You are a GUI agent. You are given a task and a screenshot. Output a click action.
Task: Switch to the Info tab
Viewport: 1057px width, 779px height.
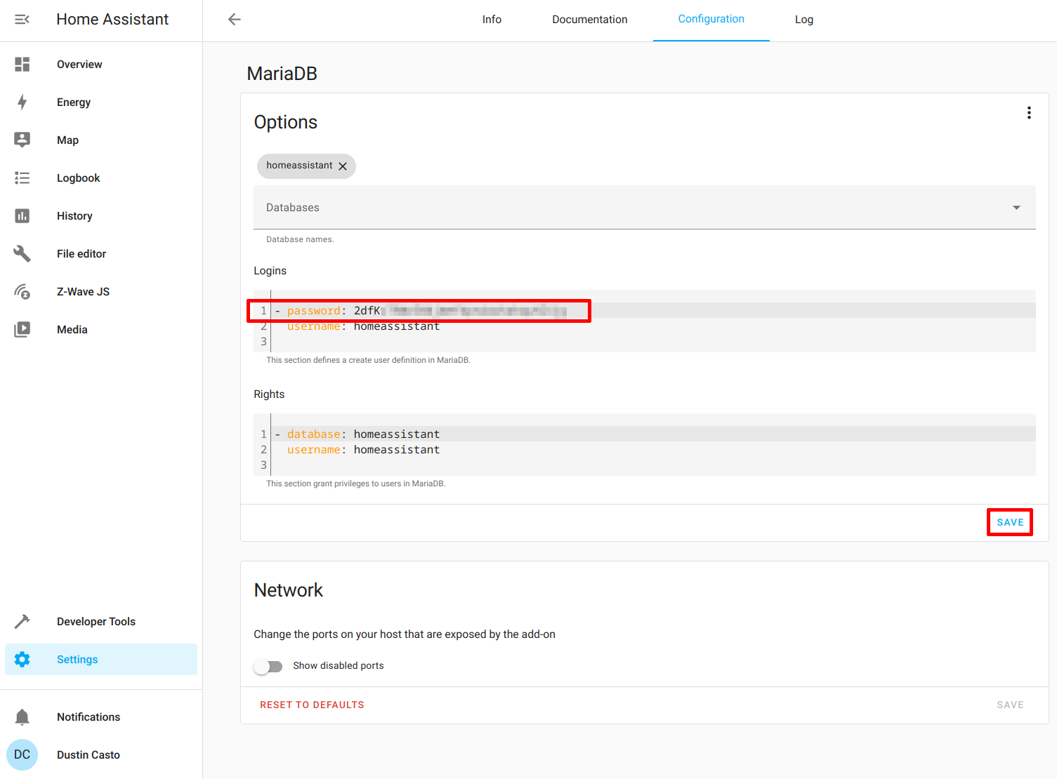[x=492, y=20]
